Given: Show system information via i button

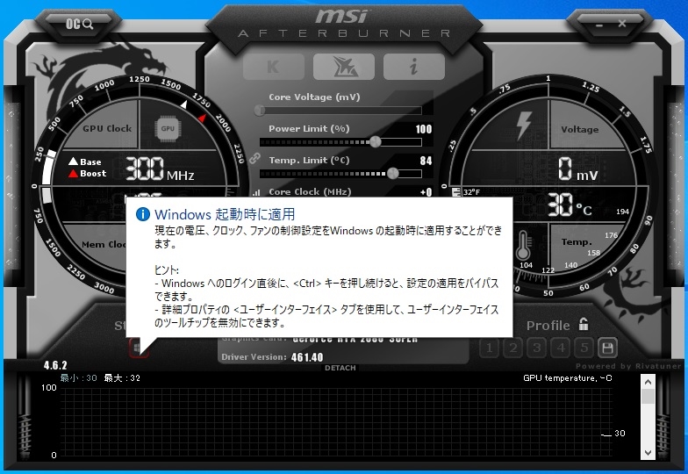Looking at the screenshot, I should coord(414,67).
